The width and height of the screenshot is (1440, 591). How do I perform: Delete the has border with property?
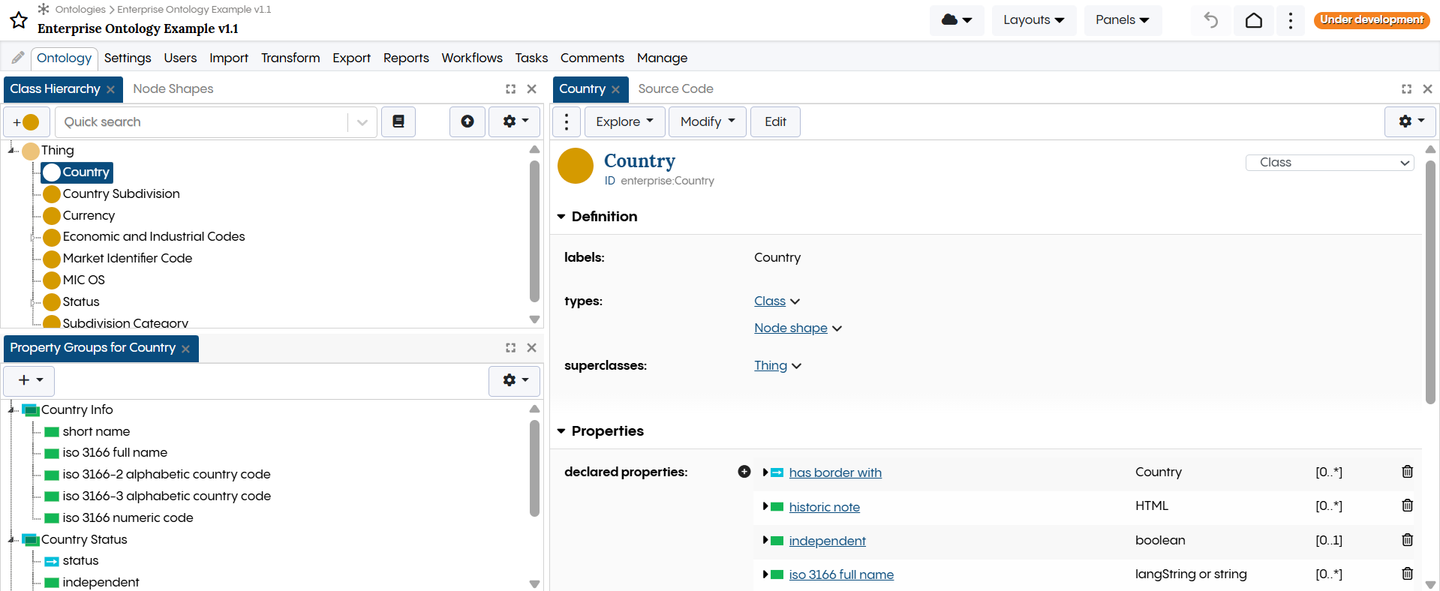pos(1407,472)
